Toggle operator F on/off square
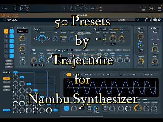Screen dimensions: 163x122 (12, 56)
